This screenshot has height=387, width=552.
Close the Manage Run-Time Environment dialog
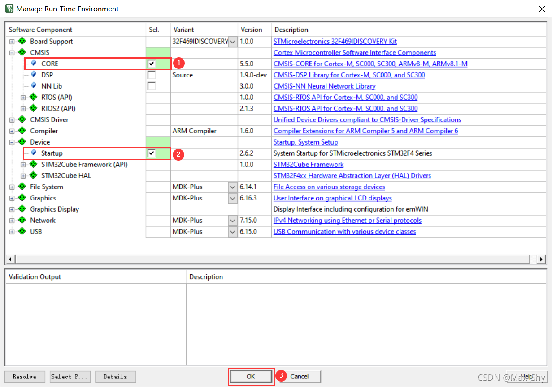point(542,9)
